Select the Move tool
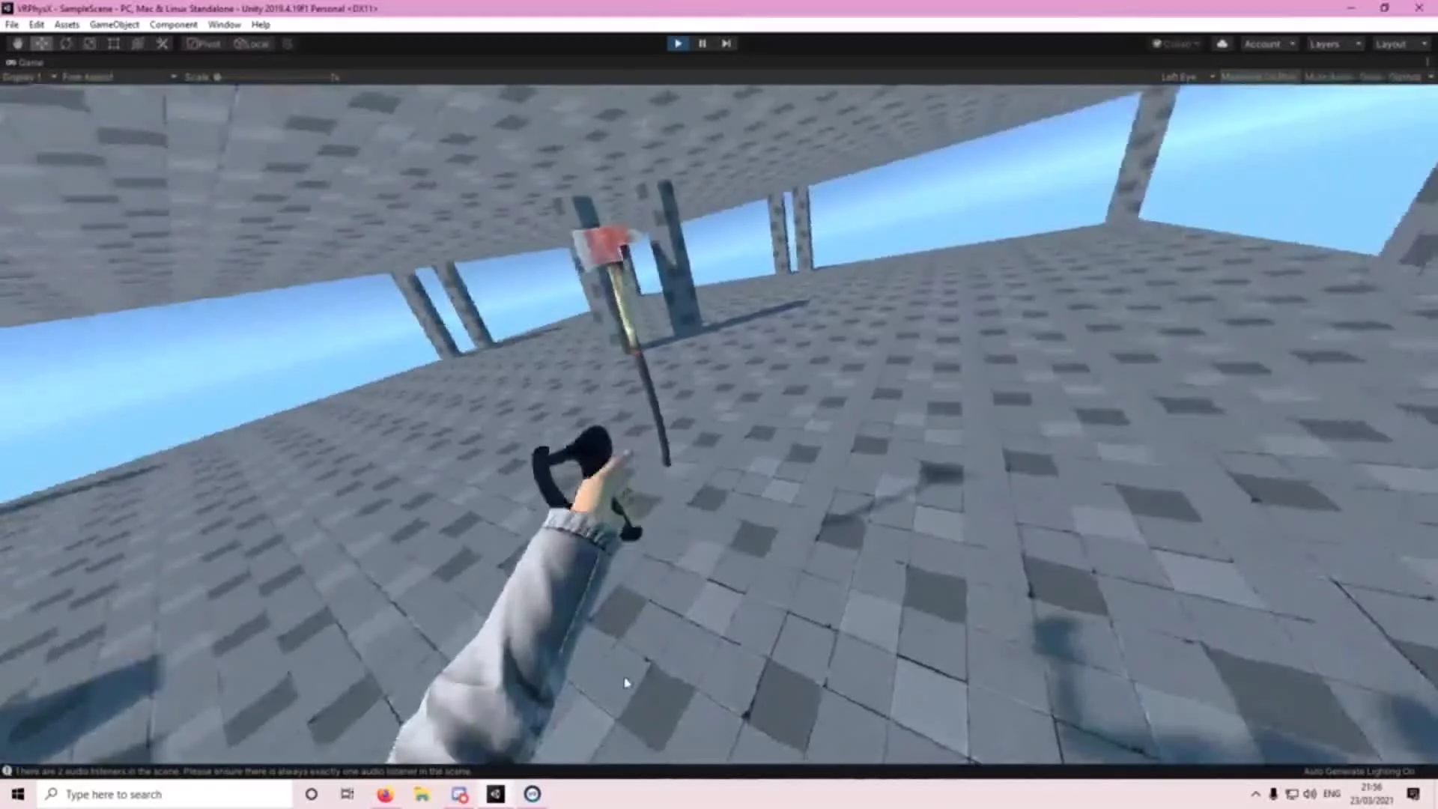This screenshot has height=809, width=1438. (x=41, y=43)
